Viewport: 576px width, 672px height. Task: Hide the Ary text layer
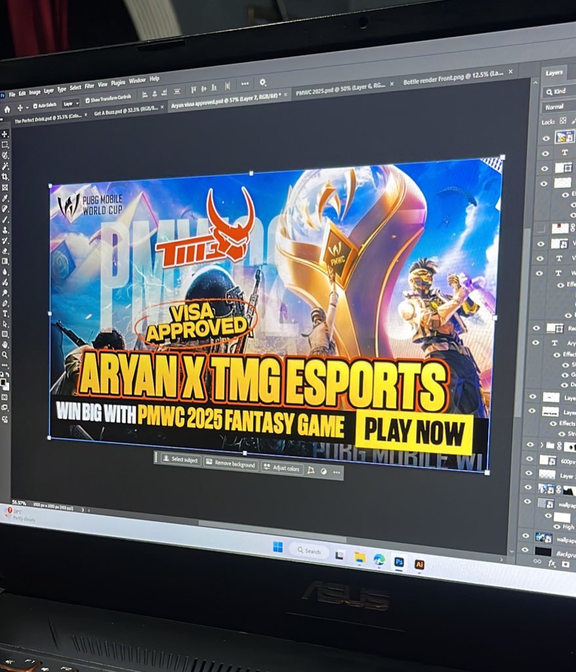pyautogui.click(x=535, y=343)
